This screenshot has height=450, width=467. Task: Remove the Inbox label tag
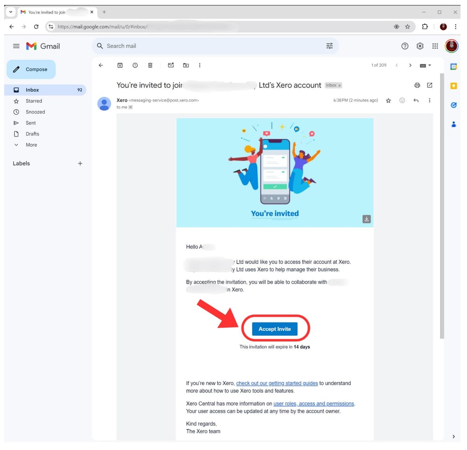(x=340, y=86)
